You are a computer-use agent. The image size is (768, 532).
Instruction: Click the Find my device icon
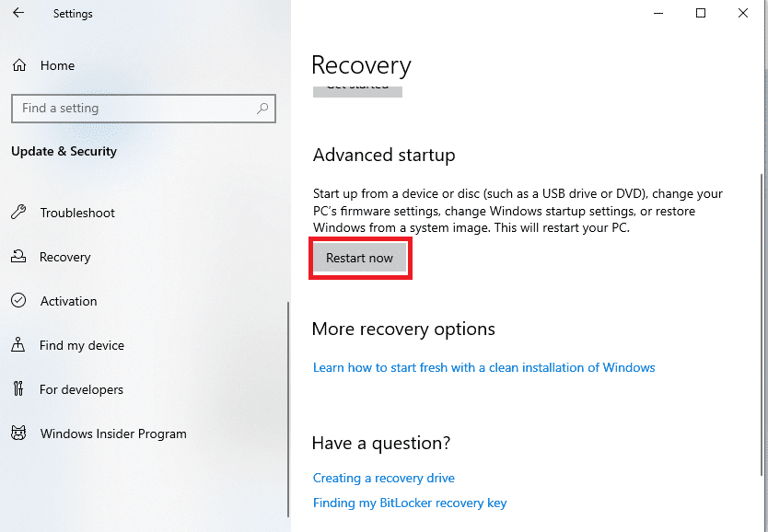pos(18,344)
